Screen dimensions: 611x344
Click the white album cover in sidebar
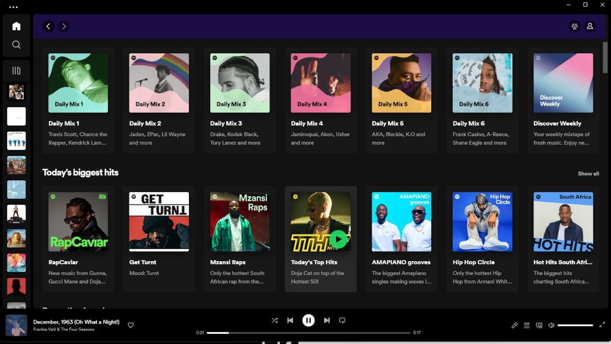pyautogui.click(x=16, y=116)
